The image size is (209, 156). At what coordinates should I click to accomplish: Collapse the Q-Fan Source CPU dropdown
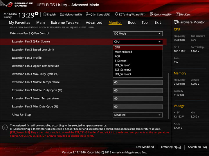click(138, 42)
